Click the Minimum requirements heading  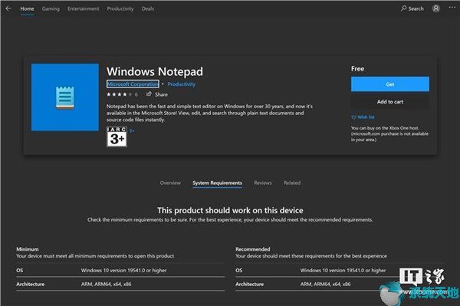click(28, 249)
